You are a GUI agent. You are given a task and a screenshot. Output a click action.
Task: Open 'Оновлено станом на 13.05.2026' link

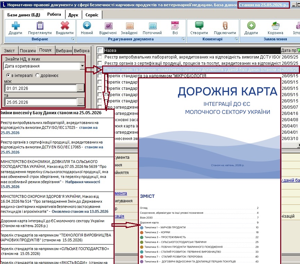click(x=80, y=211)
